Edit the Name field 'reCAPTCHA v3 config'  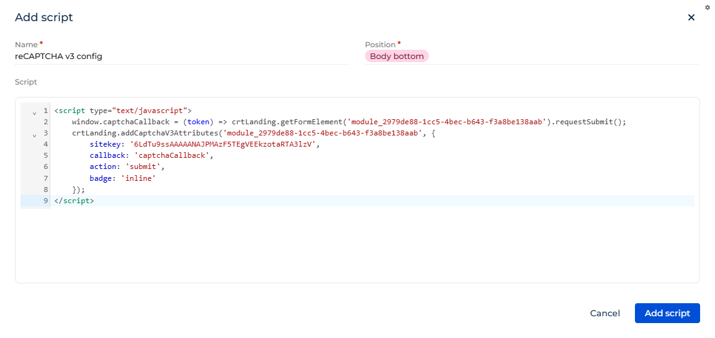click(x=181, y=57)
